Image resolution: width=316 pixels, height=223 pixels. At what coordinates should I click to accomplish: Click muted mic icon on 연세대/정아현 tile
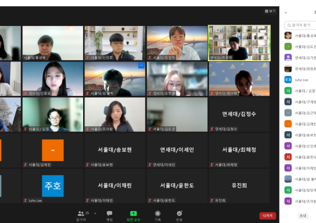coord(212,93)
